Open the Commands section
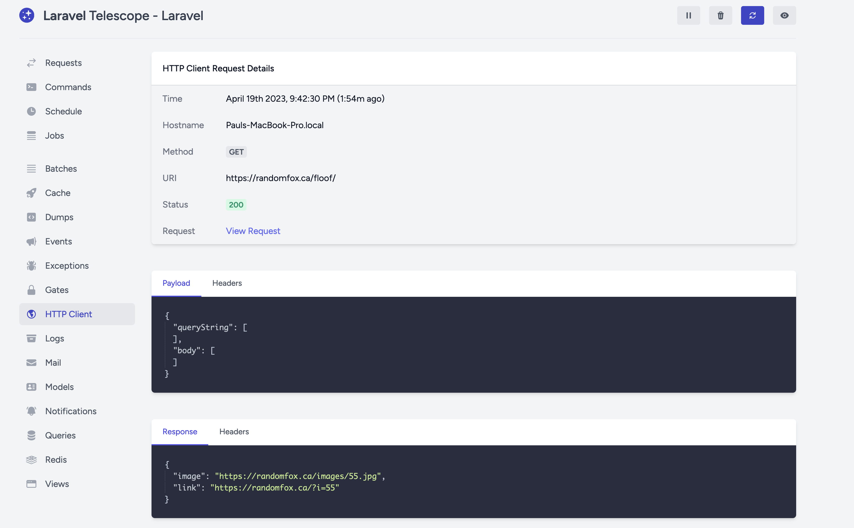The image size is (854, 528). pyautogui.click(x=77, y=87)
